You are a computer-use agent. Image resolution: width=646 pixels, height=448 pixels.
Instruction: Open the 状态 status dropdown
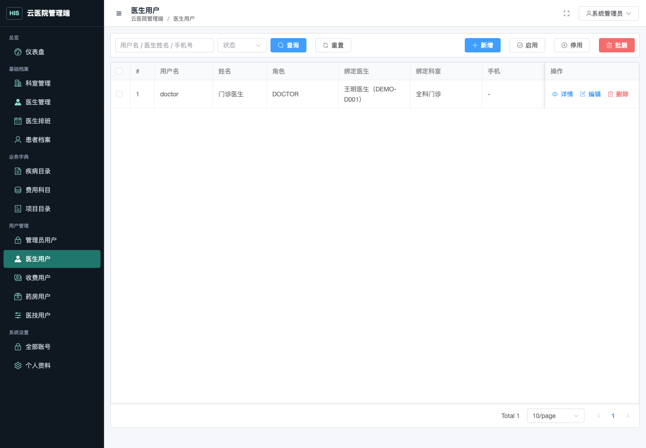[242, 45]
